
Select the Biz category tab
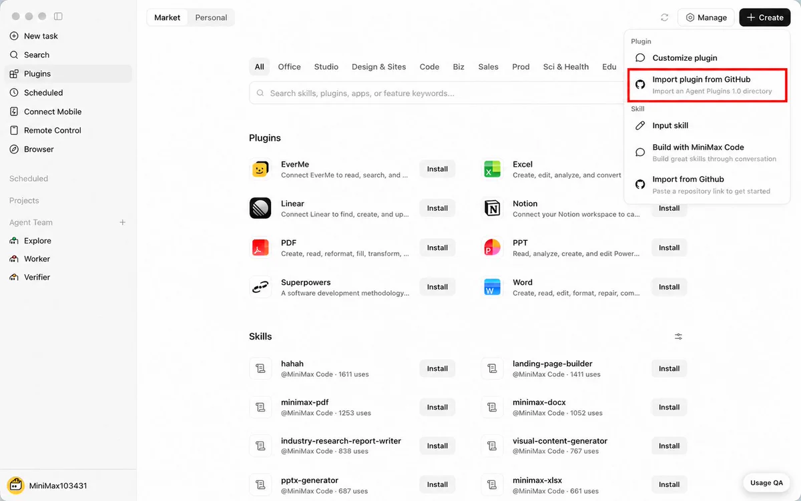point(459,67)
